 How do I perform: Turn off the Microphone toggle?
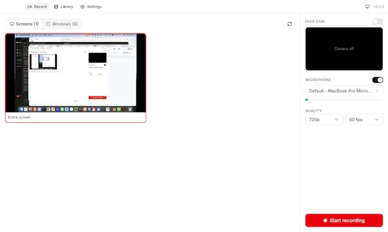[x=377, y=80]
